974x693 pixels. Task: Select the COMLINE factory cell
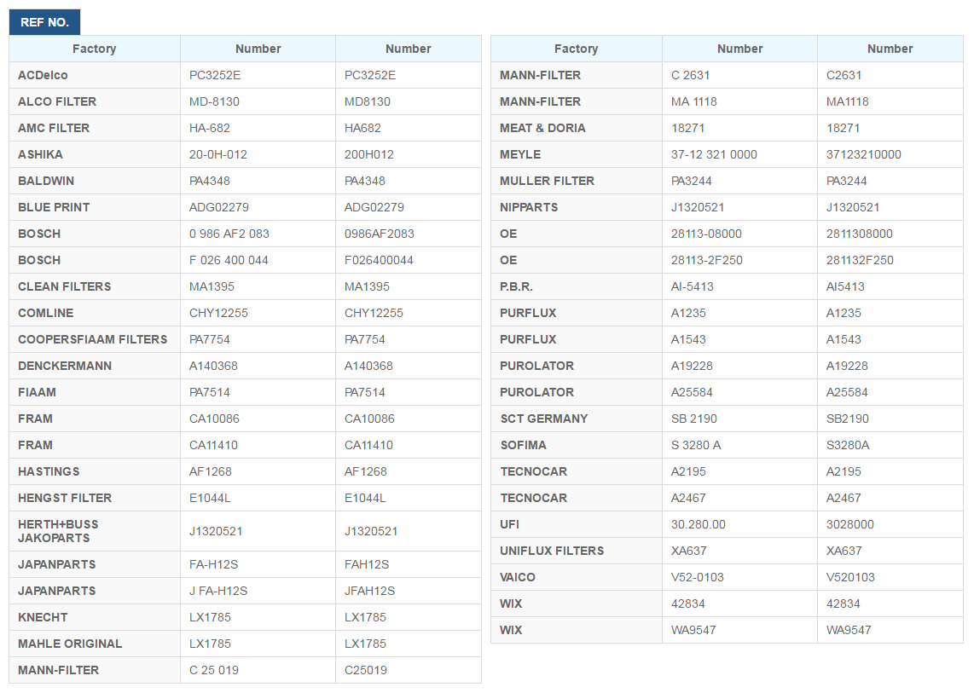[95, 313]
